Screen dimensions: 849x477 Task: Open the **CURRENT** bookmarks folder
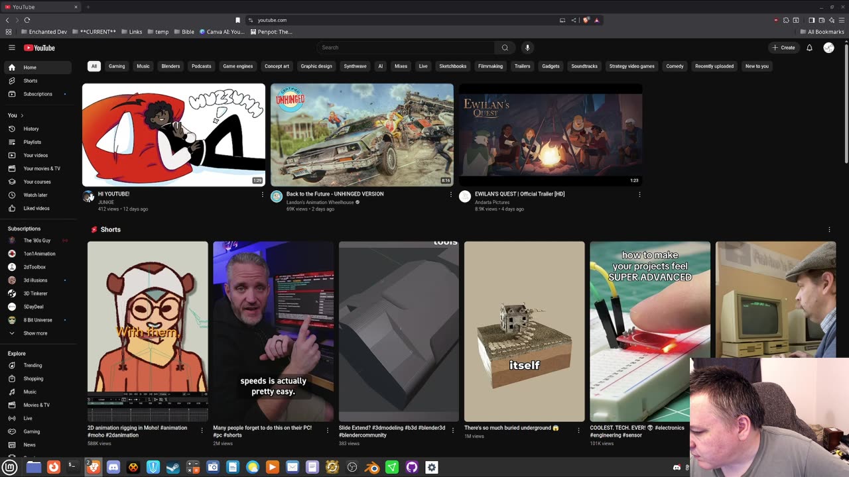coord(94,32)
